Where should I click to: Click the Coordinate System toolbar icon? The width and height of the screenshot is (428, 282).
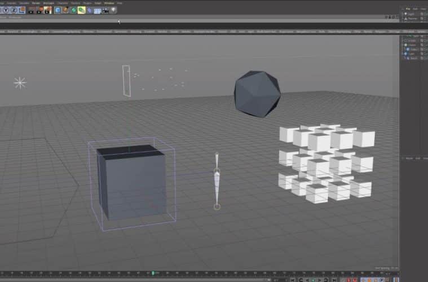22,10
